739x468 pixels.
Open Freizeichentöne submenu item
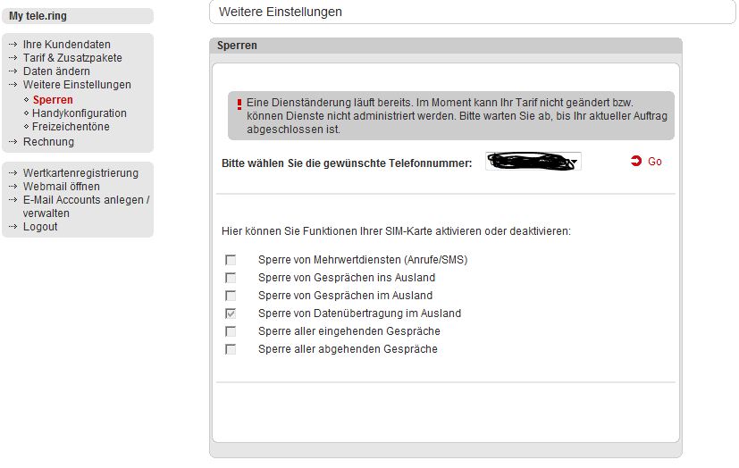[71, 127]
